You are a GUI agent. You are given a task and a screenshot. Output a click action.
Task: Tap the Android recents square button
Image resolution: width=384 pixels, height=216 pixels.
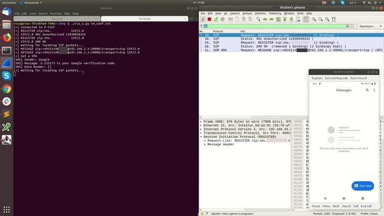(x=362, y=199)
